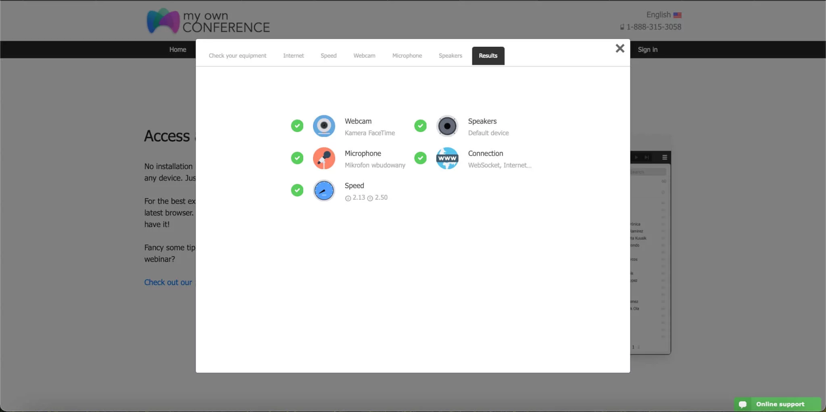Viewport: 826px width, 412px height.
Task: Click the US flag language icon
Action: [677, 15]
